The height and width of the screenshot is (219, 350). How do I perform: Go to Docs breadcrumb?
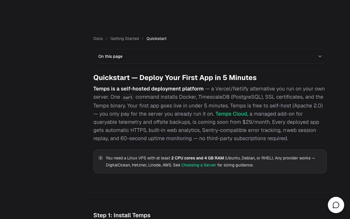(x=98, y=39)
